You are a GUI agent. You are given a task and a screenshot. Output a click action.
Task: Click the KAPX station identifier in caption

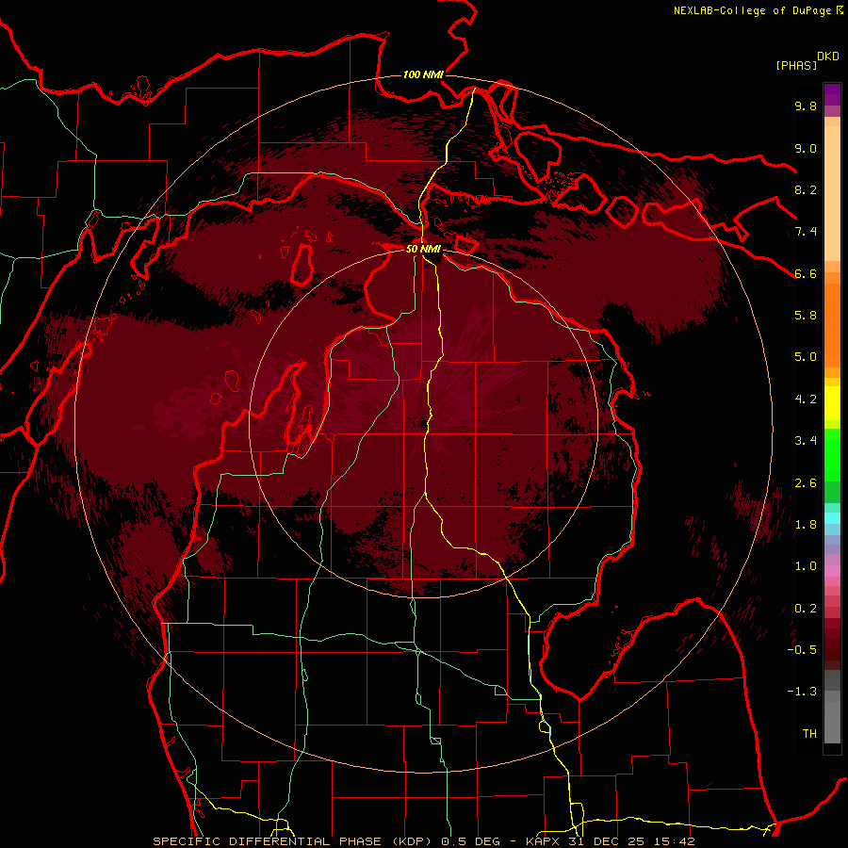coord(545,841)
